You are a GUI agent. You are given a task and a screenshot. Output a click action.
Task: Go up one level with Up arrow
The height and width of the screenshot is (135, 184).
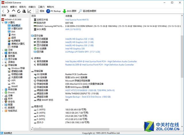pos(14,11)
